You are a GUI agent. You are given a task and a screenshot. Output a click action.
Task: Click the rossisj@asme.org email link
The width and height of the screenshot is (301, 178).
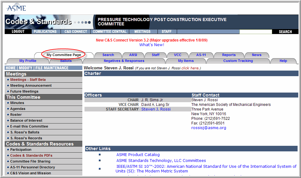(x=209, y=128)
